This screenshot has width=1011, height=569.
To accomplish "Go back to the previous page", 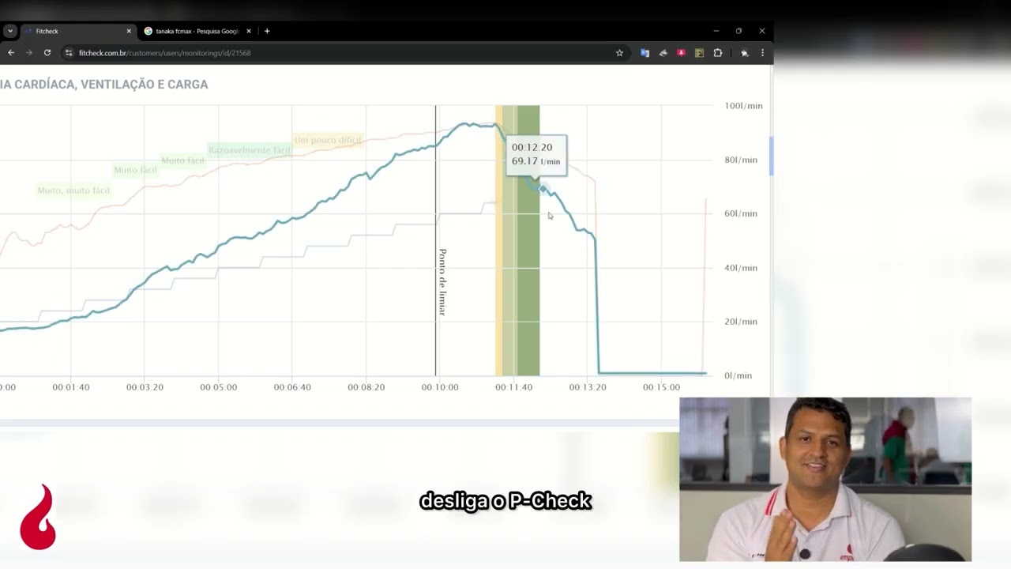I will click(x=11, y=53).
